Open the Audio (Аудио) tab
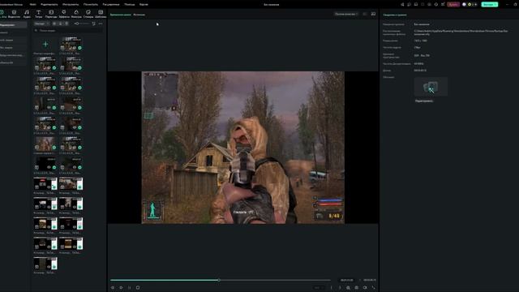519x292 pixels. 27,14
